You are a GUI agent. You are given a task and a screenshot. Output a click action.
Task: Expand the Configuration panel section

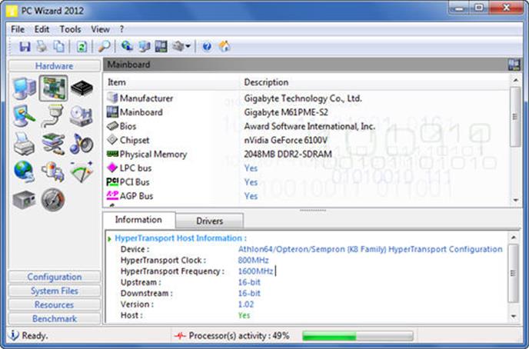click(55, 277)
